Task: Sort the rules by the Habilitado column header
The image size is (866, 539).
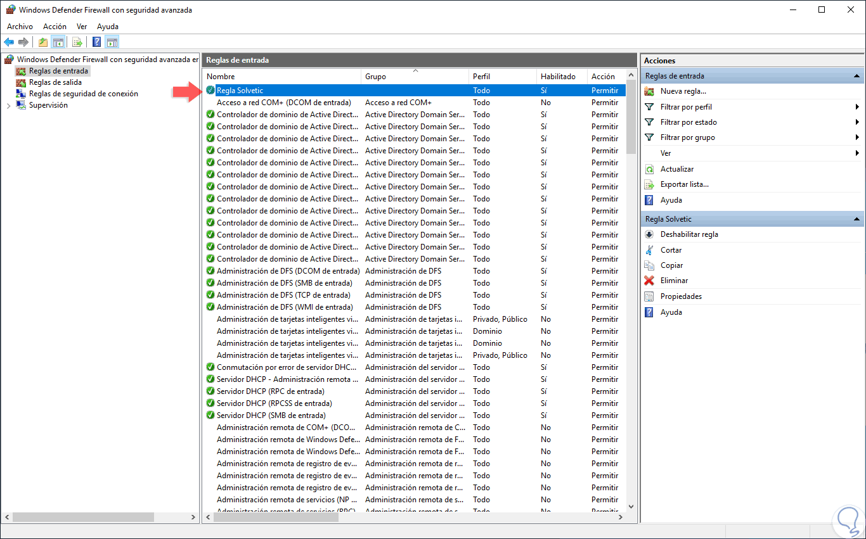Action: (x=562, y=77)
